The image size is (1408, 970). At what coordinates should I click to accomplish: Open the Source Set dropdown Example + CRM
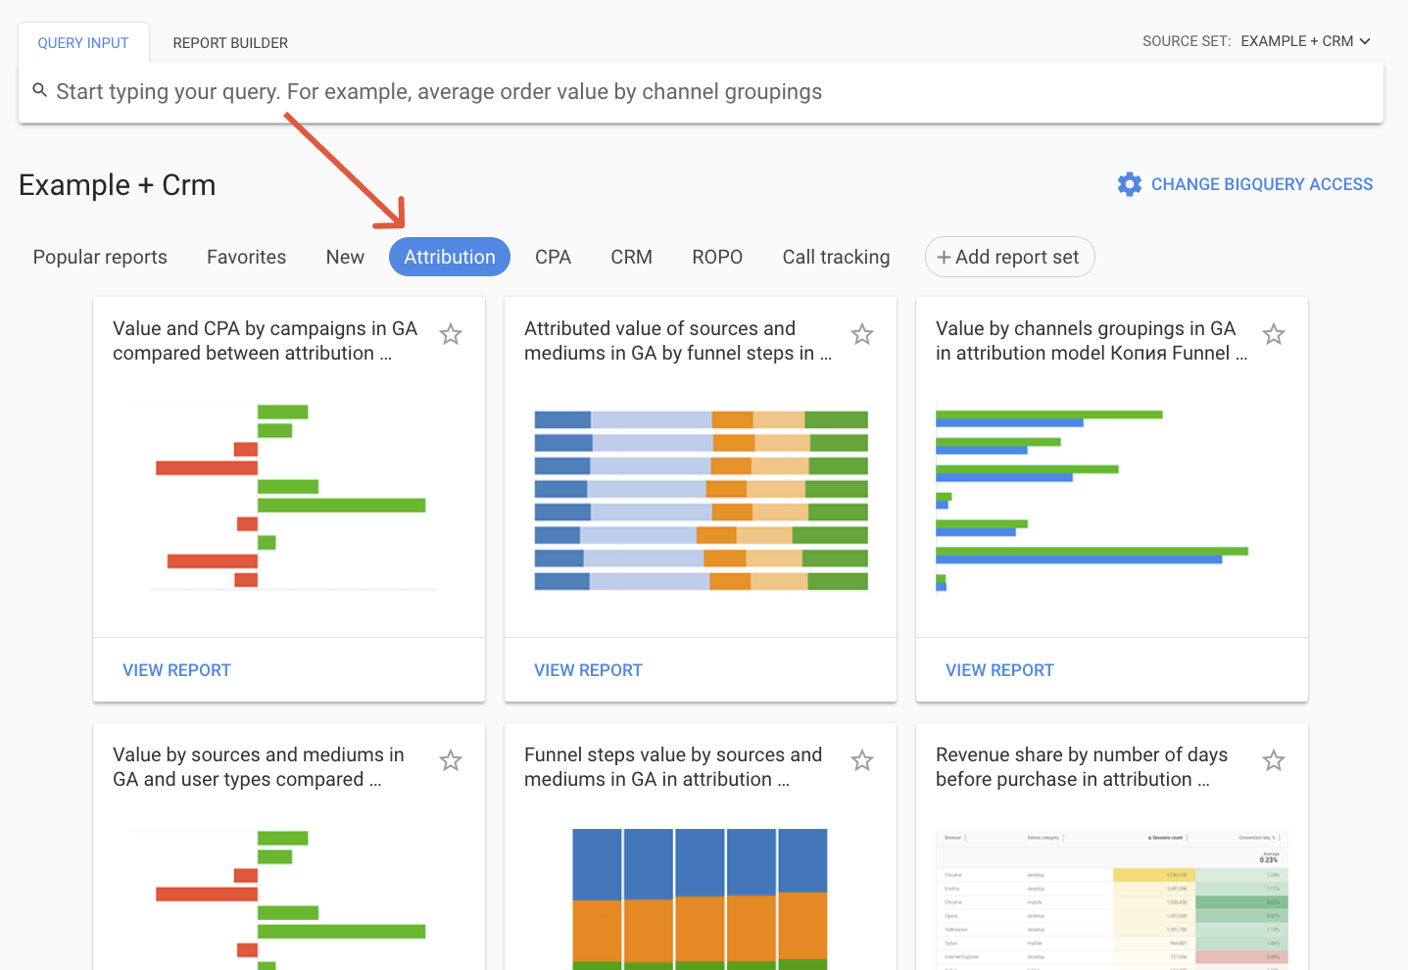pos(1305,41)
